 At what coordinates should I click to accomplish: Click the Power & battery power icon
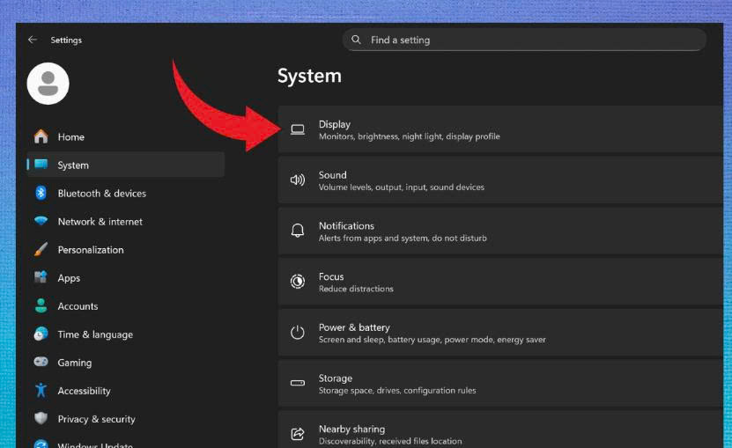(x=298, y=333)
